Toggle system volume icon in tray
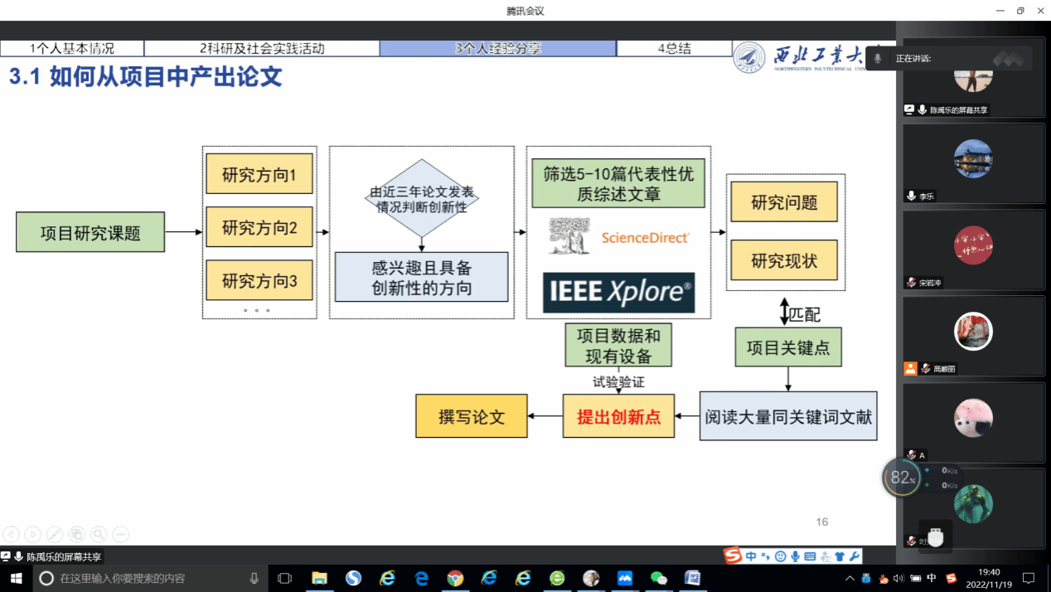Viewport: 1051px width, 592px height. pos(898,578)
